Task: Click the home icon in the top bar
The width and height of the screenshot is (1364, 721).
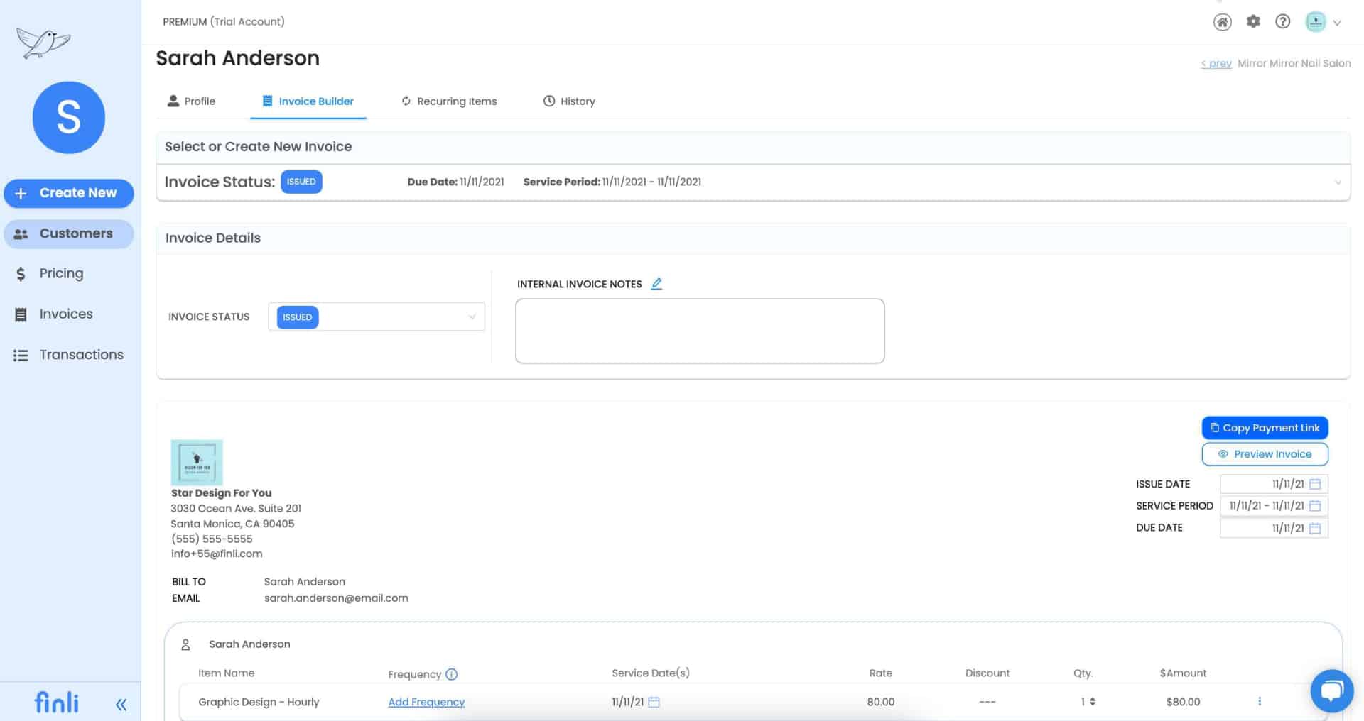Action: 1223,22
